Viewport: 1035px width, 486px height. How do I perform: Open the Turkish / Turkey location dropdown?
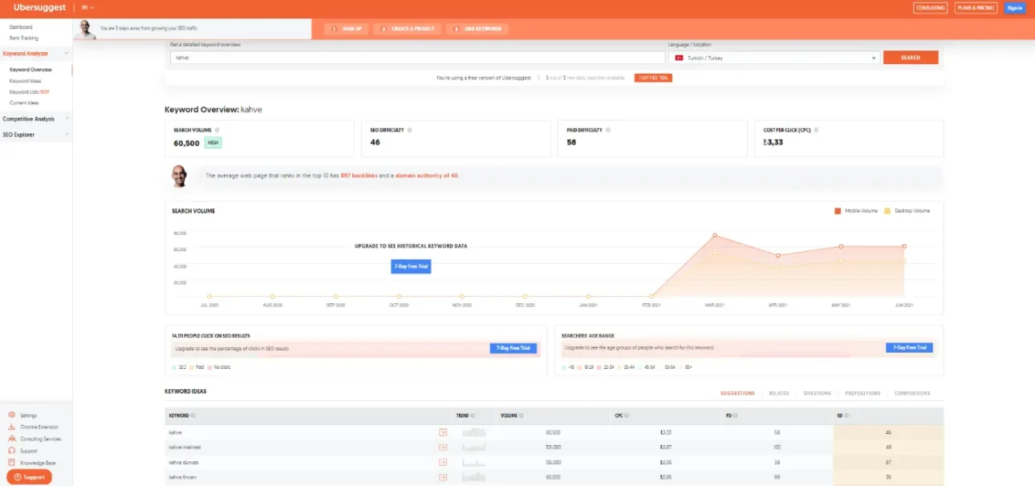tap(776, 58)
